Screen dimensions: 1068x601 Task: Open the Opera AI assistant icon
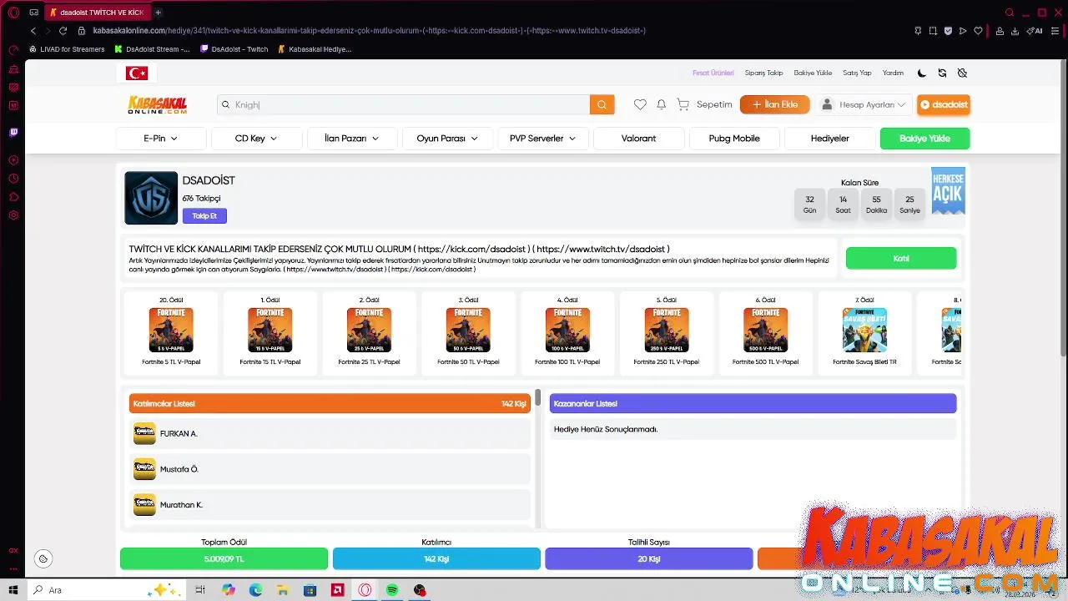pos(1035,31)
